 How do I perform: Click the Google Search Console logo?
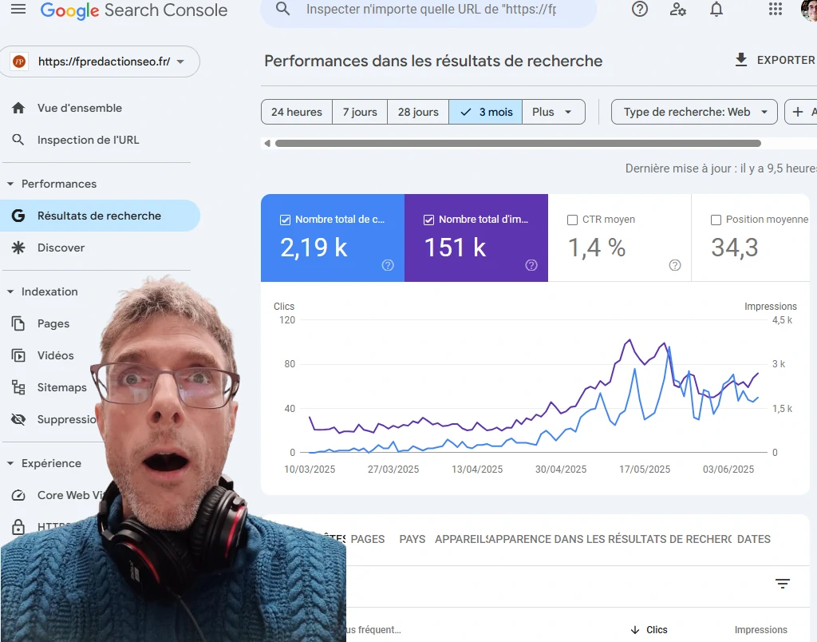pos(134,10)
